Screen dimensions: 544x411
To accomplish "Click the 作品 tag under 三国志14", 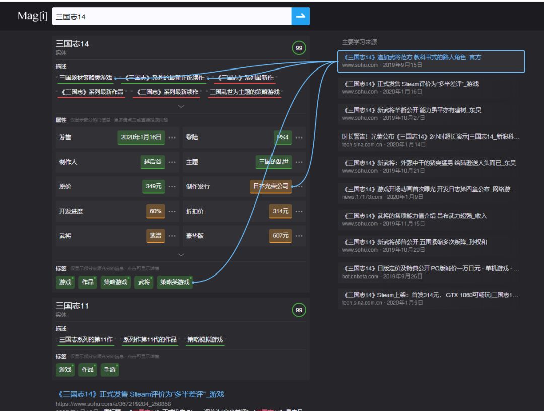I will (88, 282).
